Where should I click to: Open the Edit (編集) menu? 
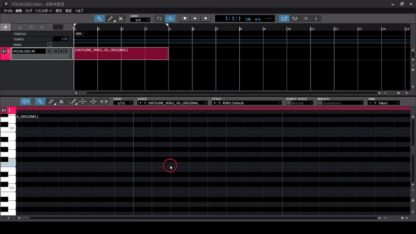(19, 10)
